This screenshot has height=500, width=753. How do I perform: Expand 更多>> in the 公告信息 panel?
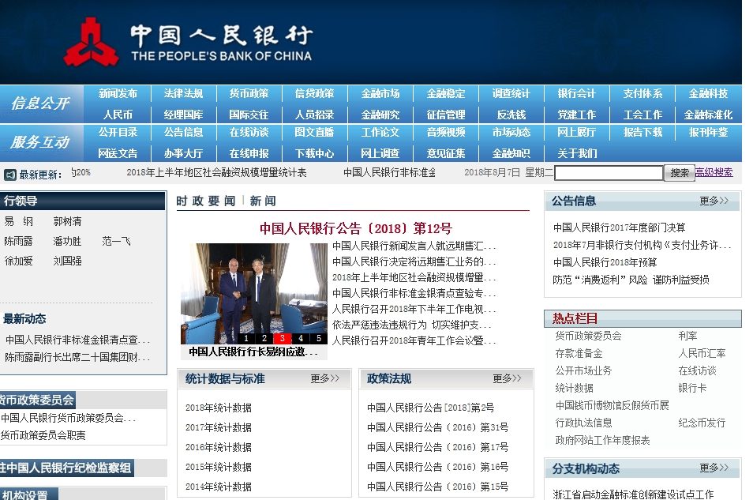pyautogui.click(x=714, y=201)
